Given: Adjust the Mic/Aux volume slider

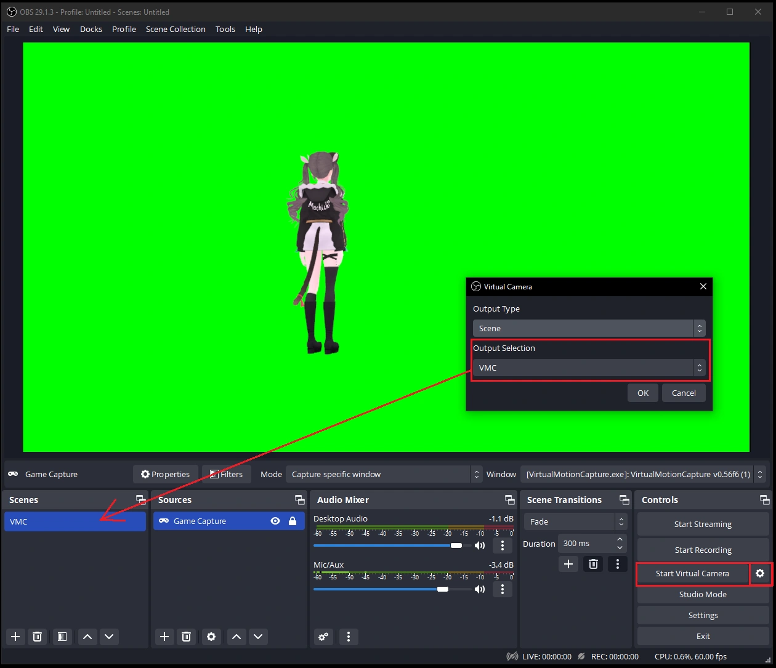Looking at the screenshot, I should click(x=391, y=589).
